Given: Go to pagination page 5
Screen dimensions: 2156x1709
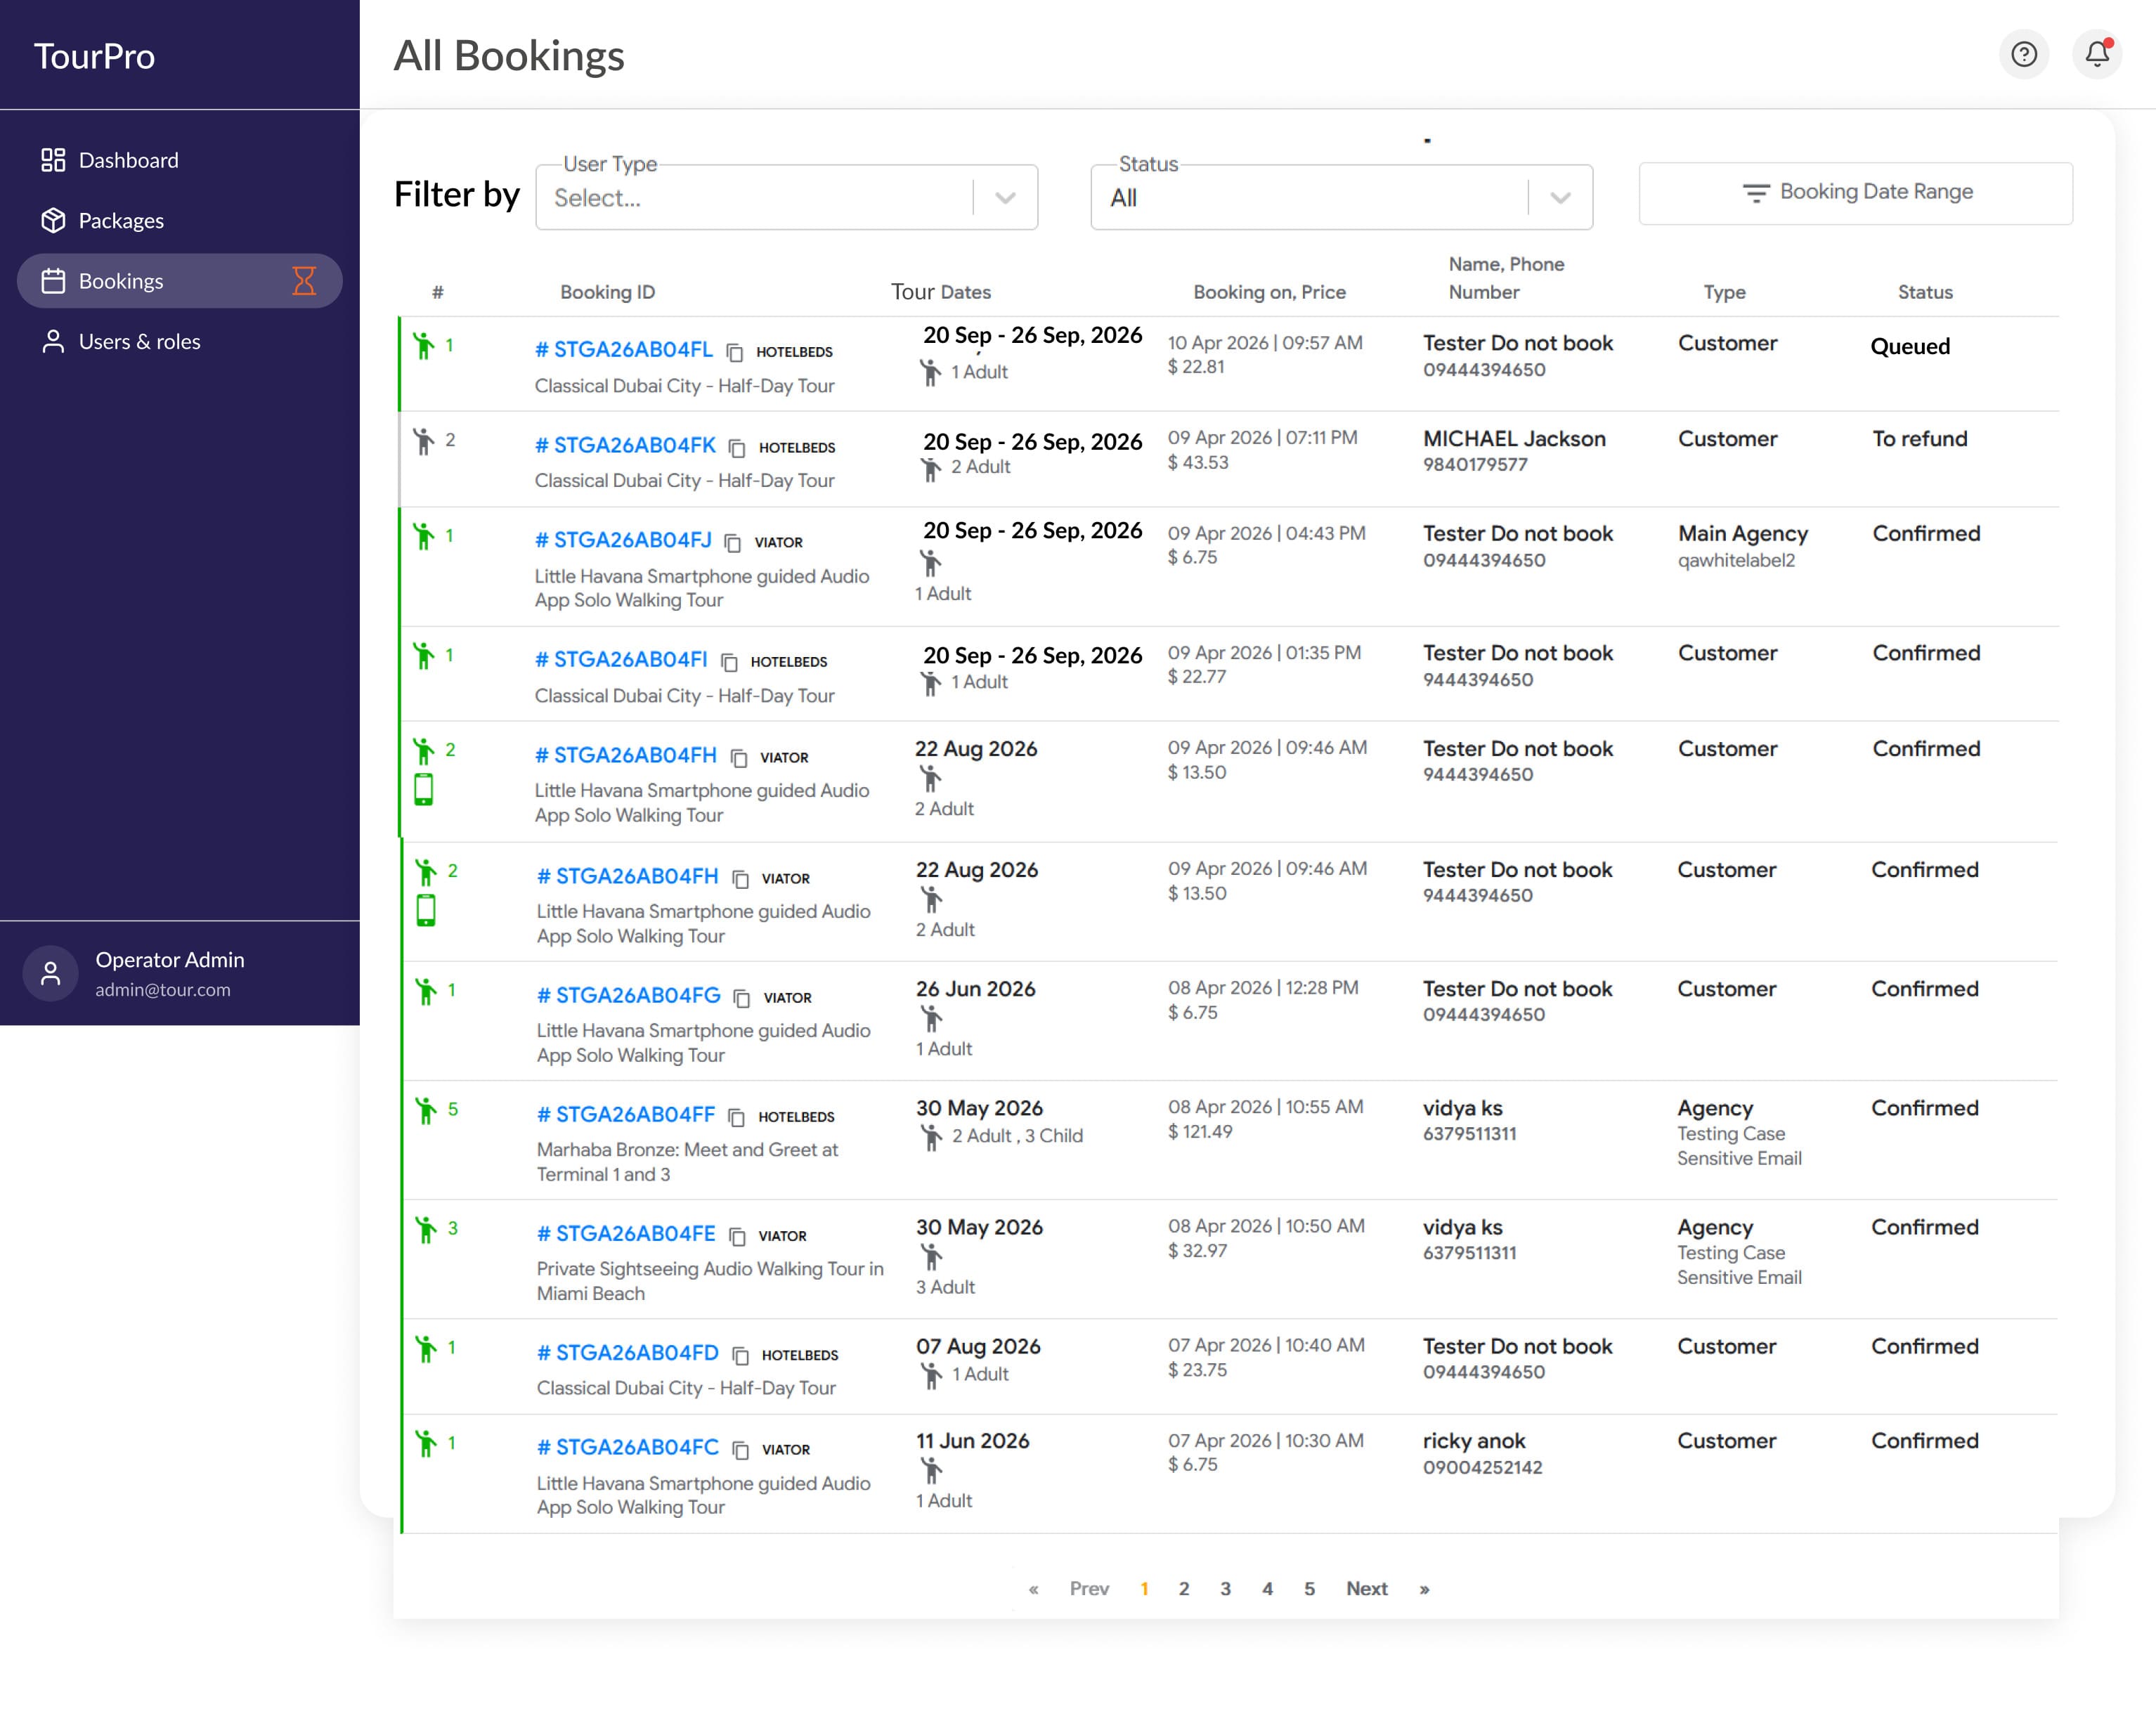Looking at the screenshot, I should click(x=1309, y=1589).
